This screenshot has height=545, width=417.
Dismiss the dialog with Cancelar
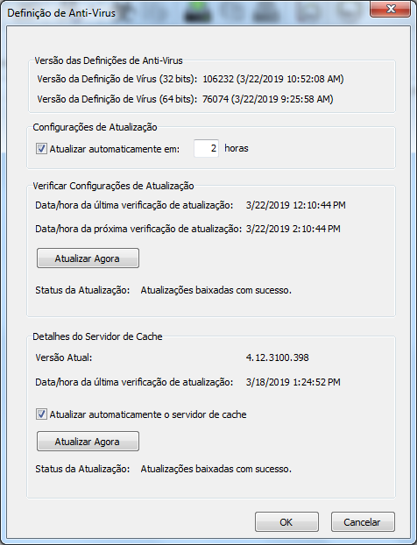(x=363, y=521)
